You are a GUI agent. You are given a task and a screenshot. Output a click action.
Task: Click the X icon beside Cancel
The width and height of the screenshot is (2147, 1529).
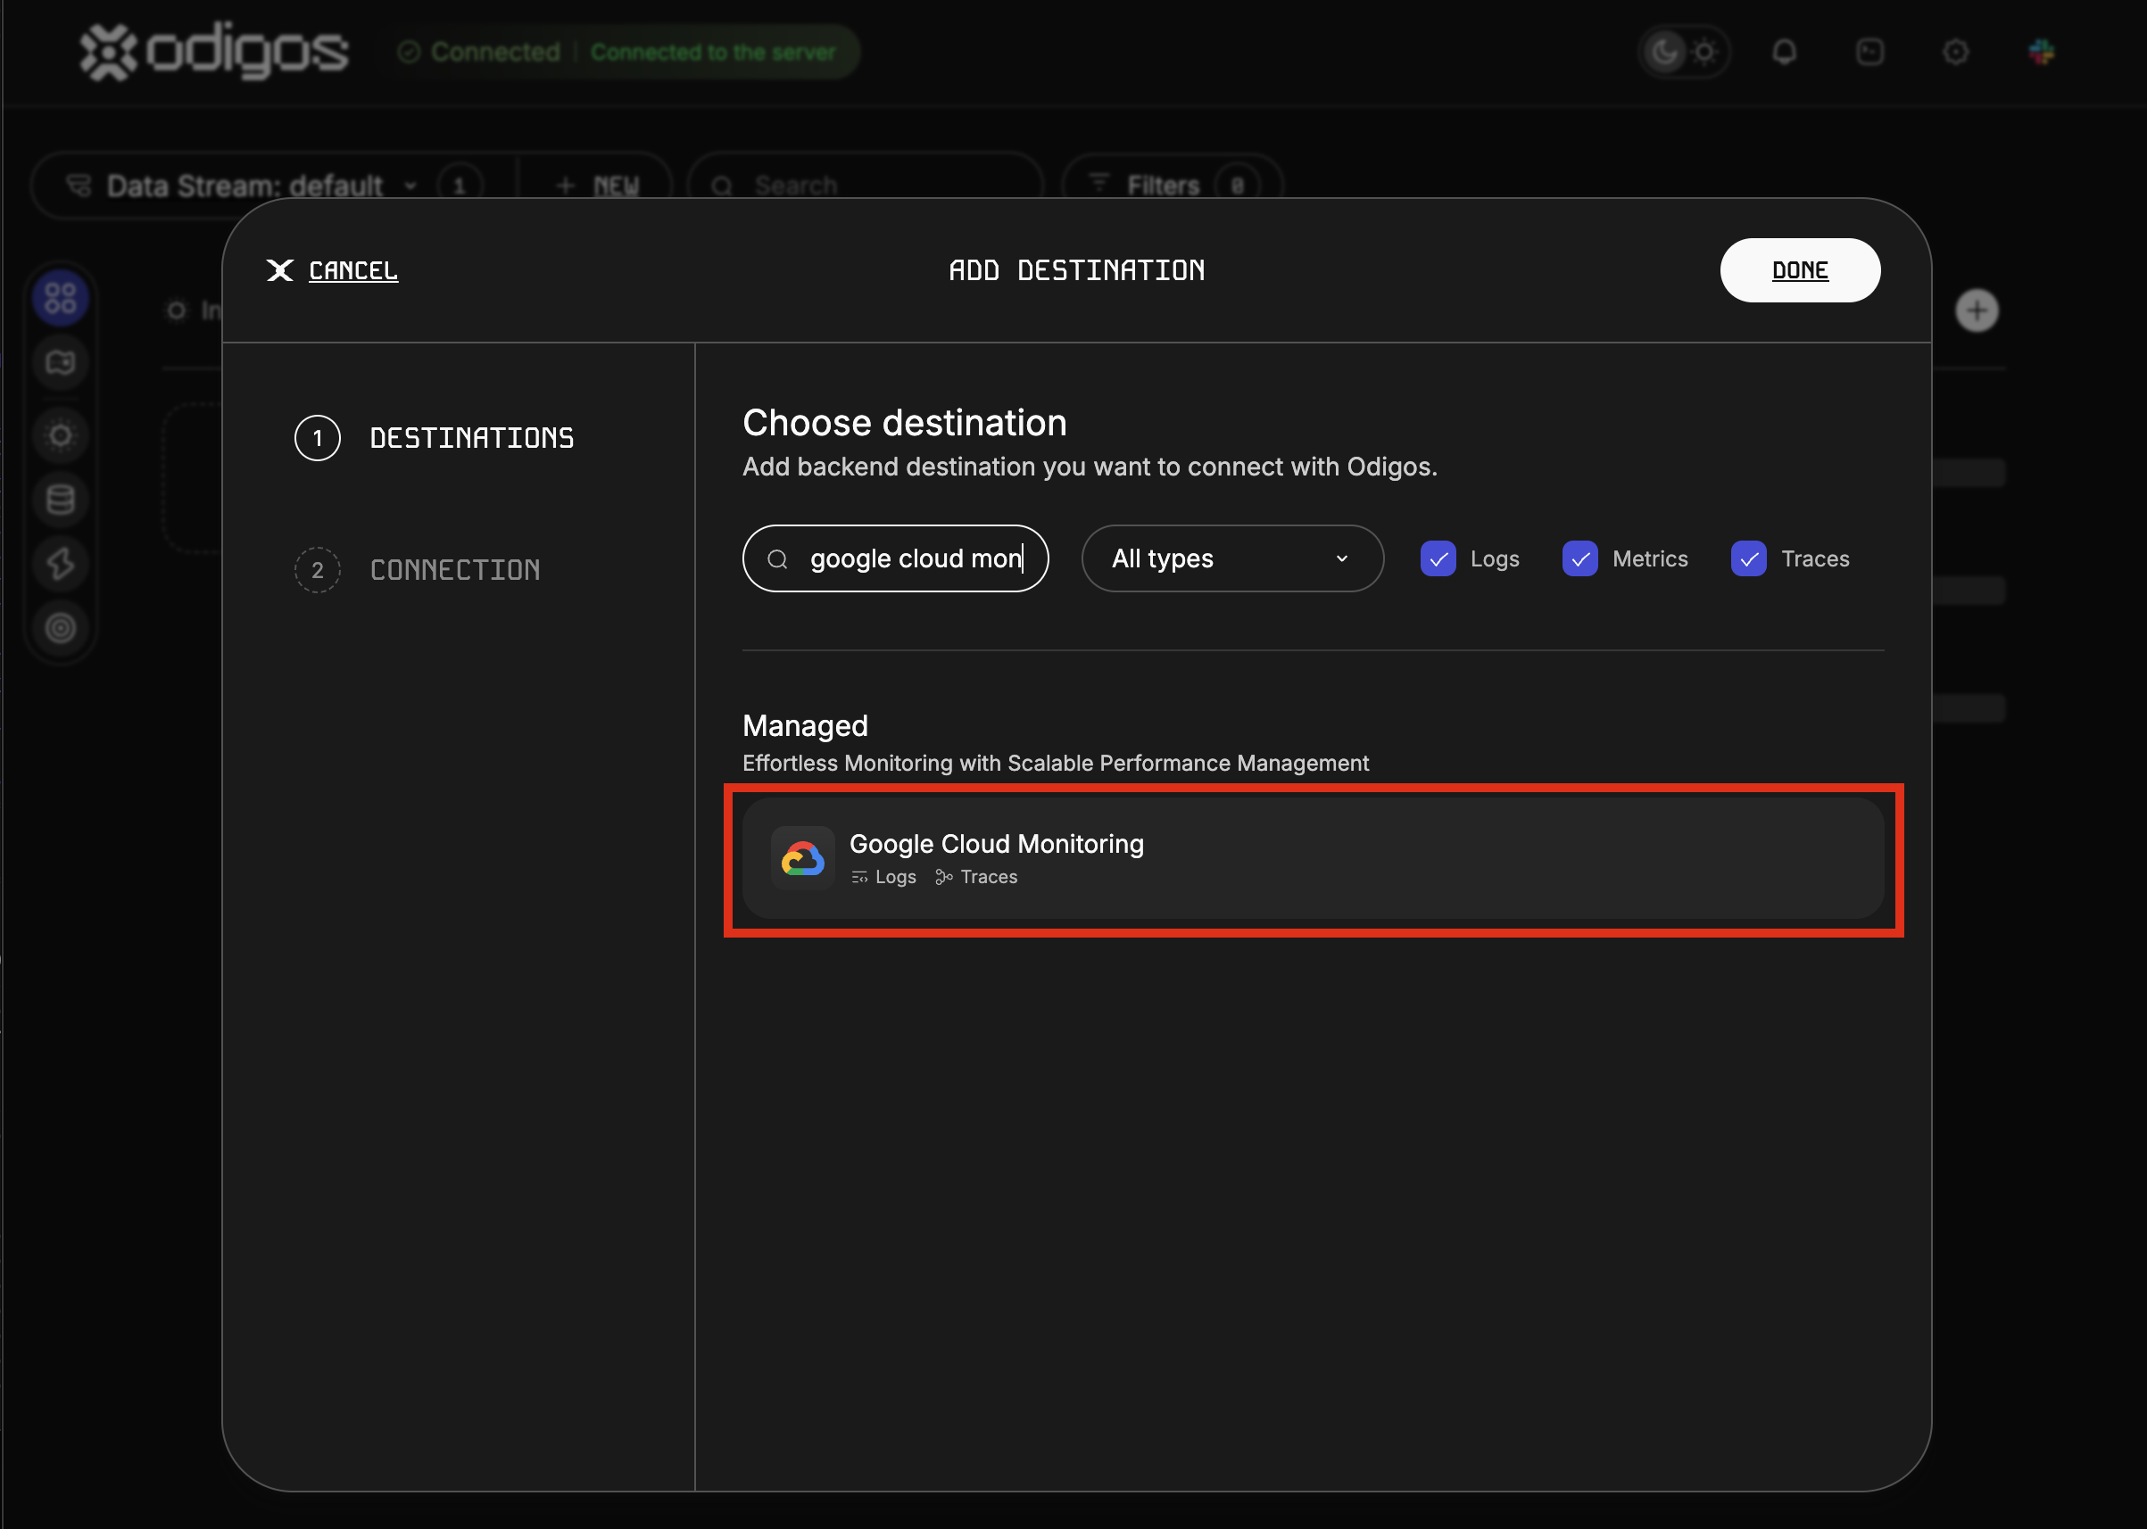click(279, 270)
